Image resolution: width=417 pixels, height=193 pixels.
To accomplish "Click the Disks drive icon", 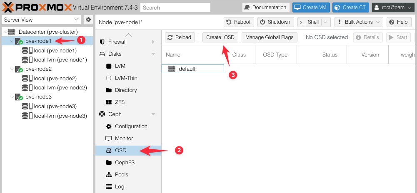I will click(102, 54).
